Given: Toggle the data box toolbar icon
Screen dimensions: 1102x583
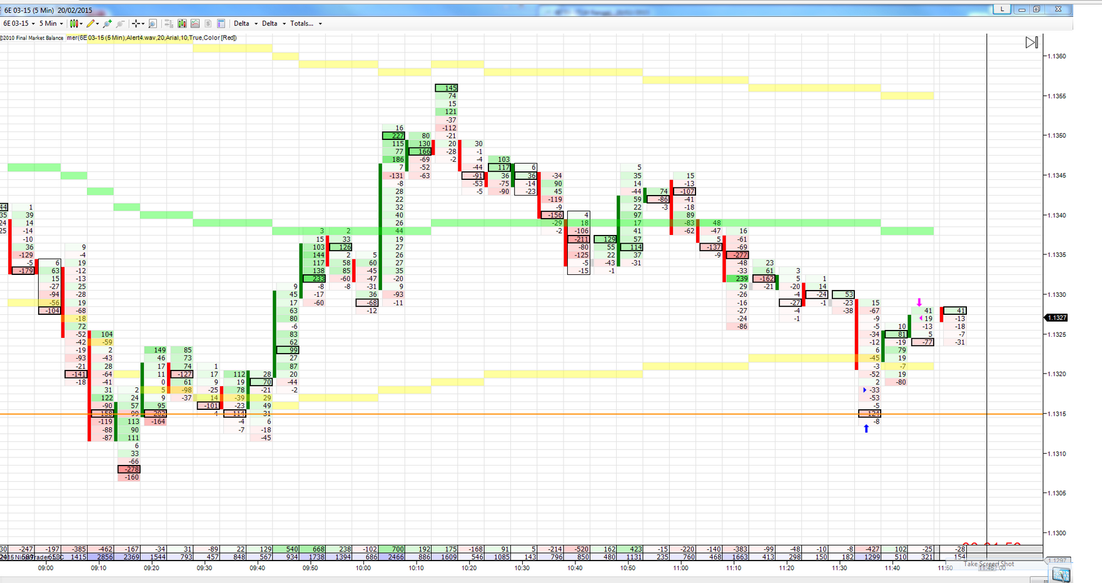Looking at the screenshot, I should pyautogui.click(x=169, y=24).
